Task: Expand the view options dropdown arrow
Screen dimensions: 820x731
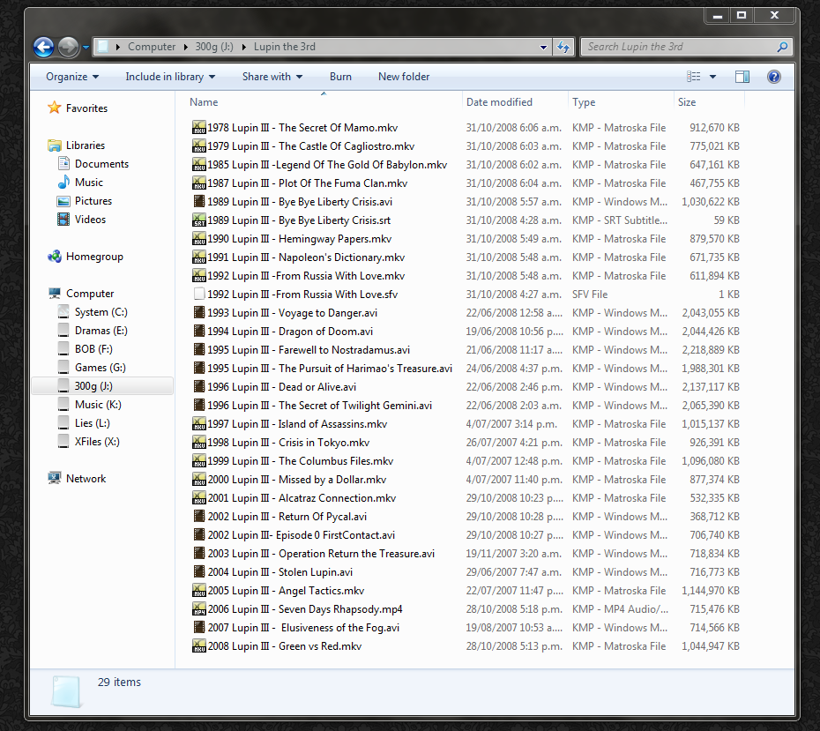Action: [712, 77]
